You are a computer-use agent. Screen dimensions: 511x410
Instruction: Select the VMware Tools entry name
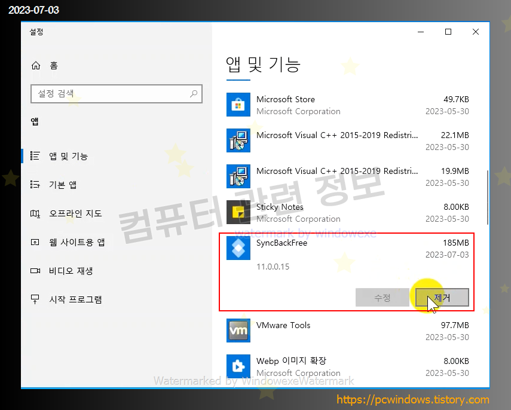click(283, 325)
